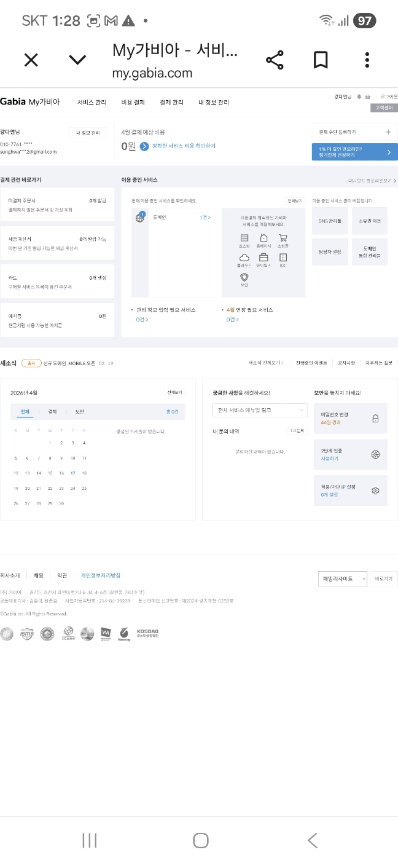Open 0건 under 관리 정보 입력 필요 서비스

[x=142, y=320]
